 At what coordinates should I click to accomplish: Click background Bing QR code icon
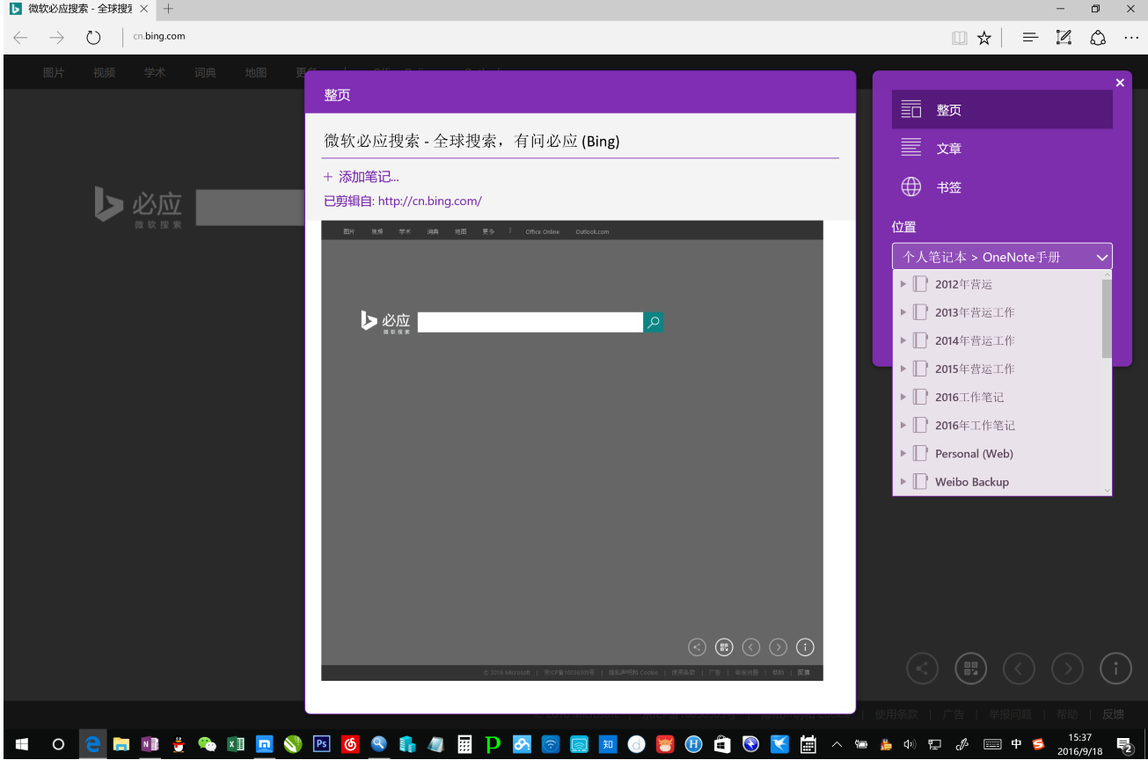970,669
